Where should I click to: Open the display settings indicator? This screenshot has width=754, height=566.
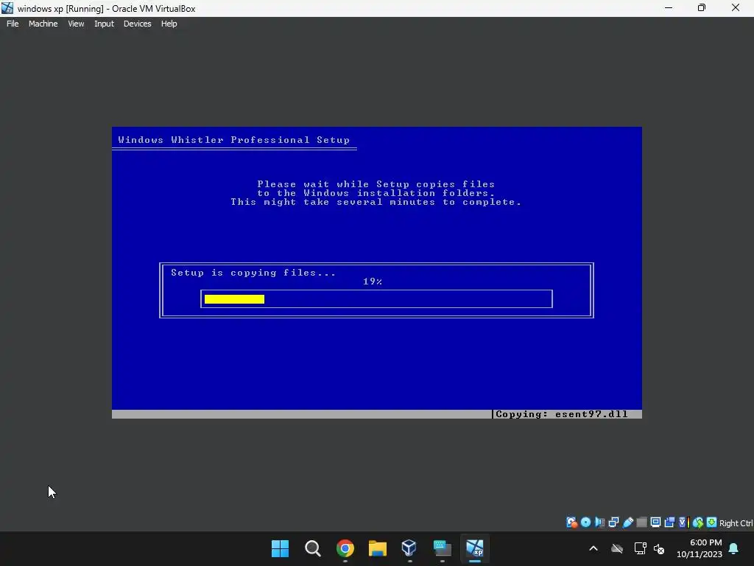[x=655, y=523]
